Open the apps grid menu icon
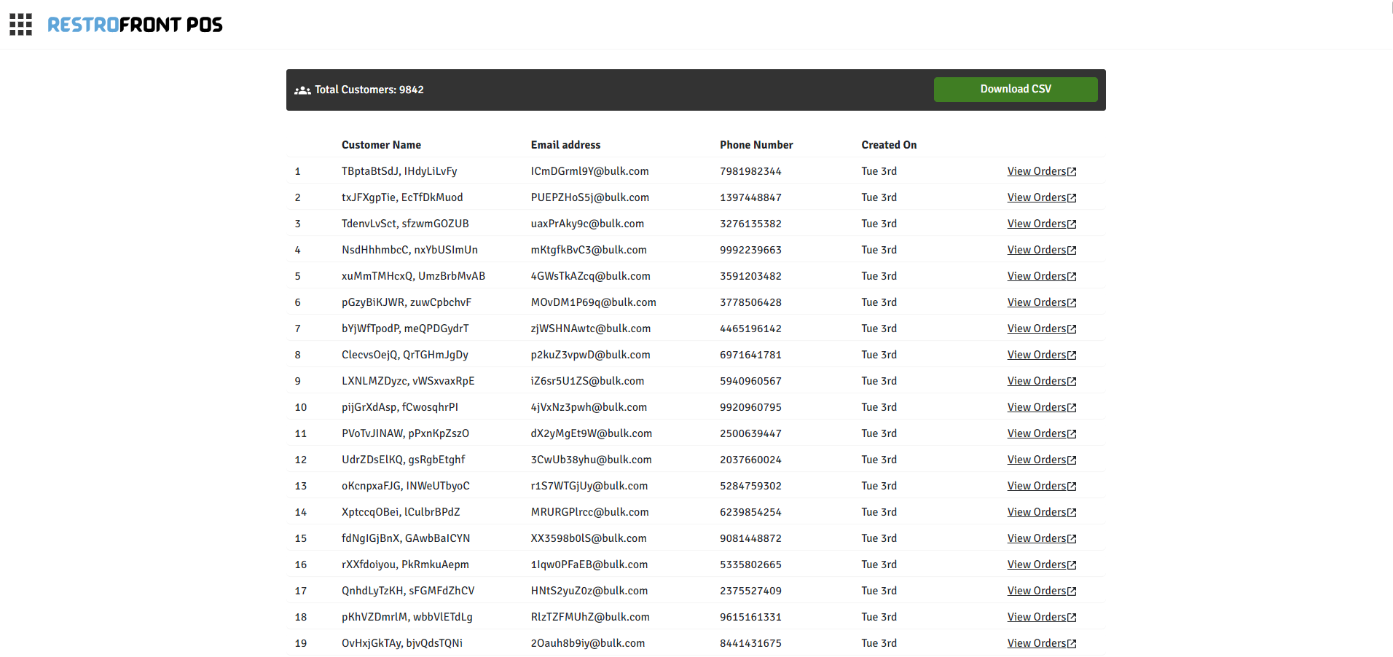Image resolution: width=1393 pixels, height=657 pixels. (20, 24)
